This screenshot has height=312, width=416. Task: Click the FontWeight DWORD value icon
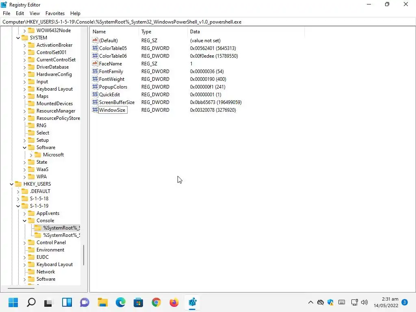(95, 79)
